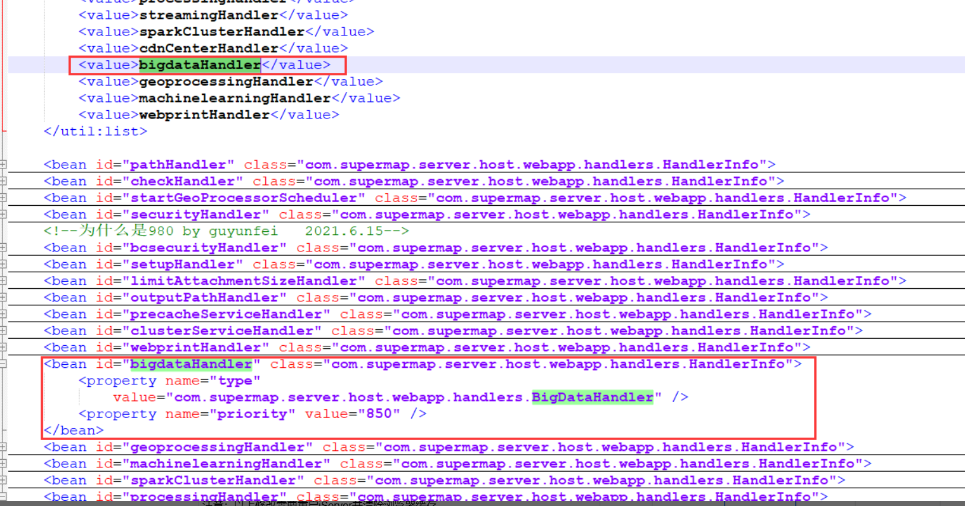Expand the checkHandler bean fold marker

point(3,181)
